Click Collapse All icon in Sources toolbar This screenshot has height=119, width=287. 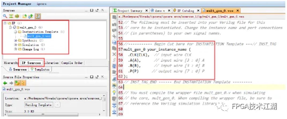coord(11,16)
